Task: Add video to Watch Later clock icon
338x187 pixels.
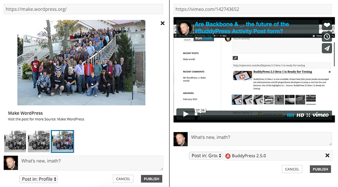Action: point(327,37)
